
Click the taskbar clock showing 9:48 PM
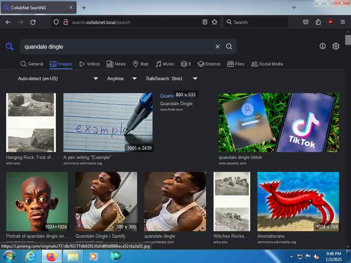coord(334,256)
